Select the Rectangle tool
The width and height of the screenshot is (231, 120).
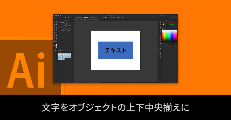point(54,27)
